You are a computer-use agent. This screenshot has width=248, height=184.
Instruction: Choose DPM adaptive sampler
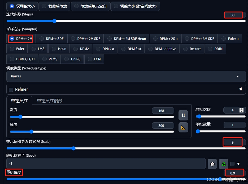(162, 49)
